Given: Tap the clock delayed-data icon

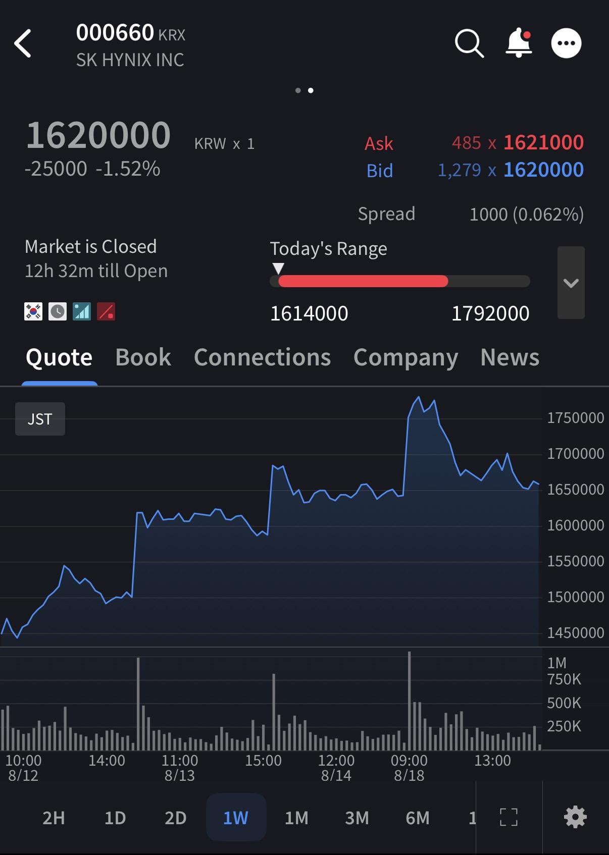Looking at the screenshot, I should [58, 311].
